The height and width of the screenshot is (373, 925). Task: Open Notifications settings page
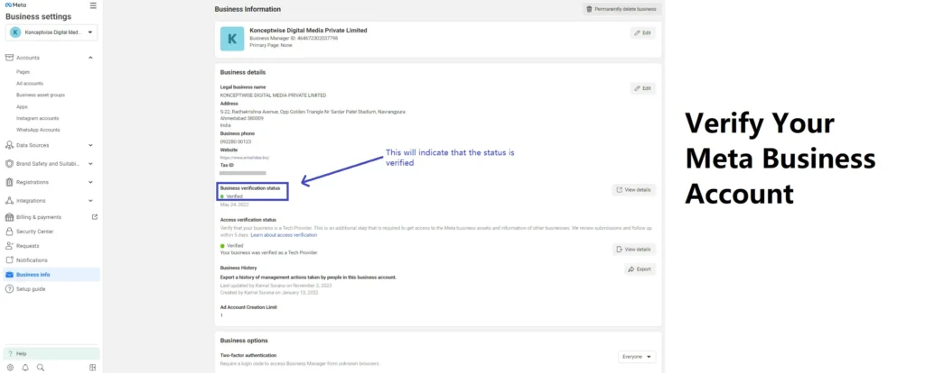point(32,260)
